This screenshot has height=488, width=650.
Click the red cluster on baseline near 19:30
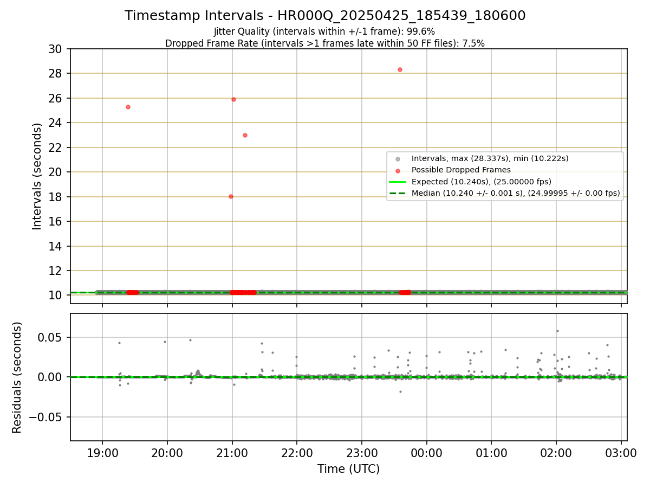[x=133, y=292]
